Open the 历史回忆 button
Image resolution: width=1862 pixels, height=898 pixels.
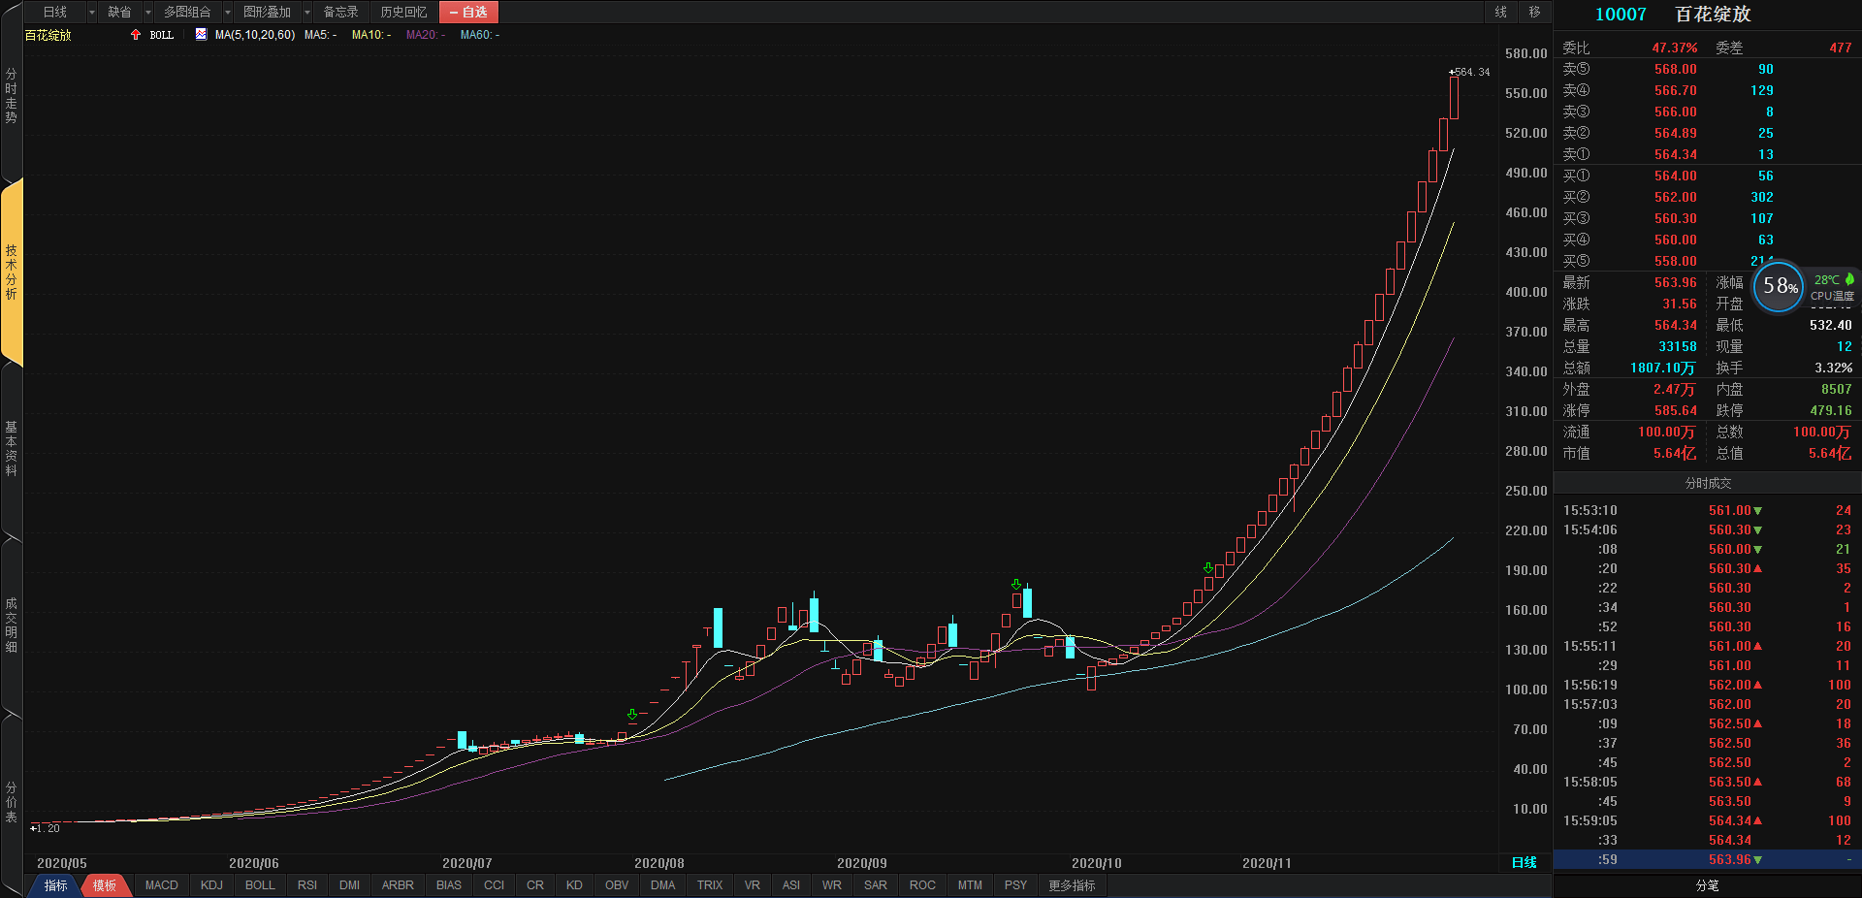click(x=403, y=13)
